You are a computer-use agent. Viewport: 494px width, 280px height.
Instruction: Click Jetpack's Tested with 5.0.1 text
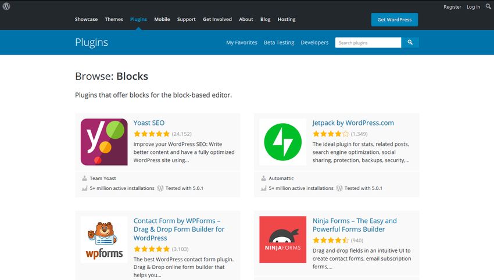[363, 188]
